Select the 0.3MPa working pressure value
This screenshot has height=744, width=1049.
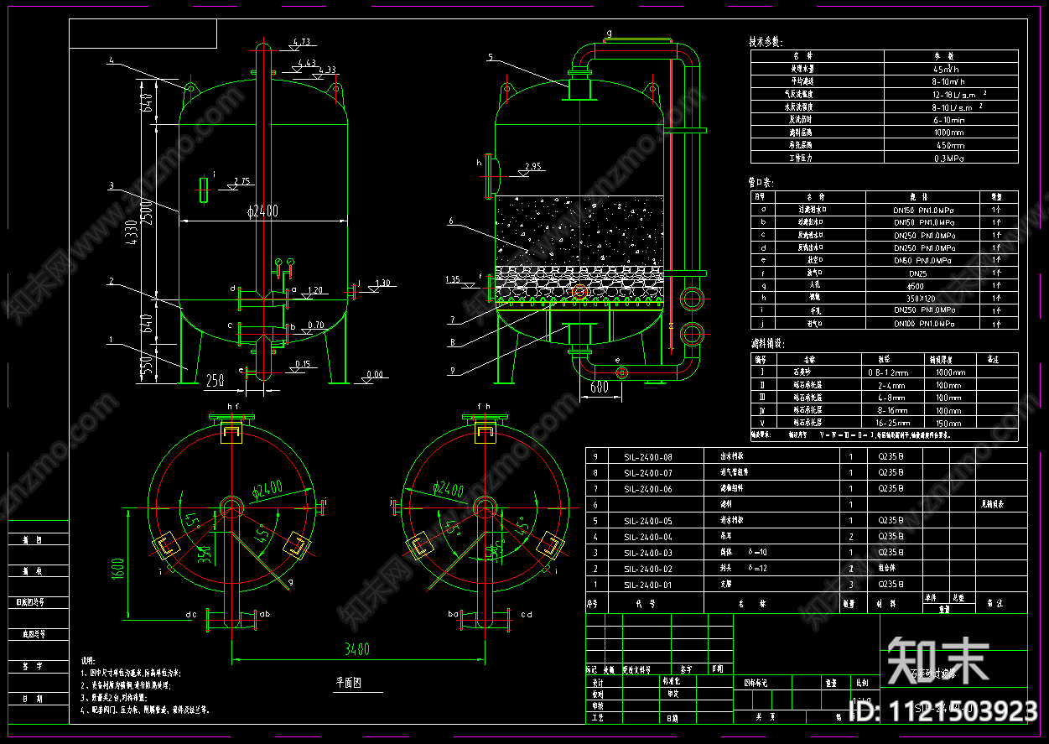coord(950,158)
